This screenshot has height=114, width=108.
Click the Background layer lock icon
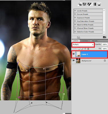click(x=105, y=60)
